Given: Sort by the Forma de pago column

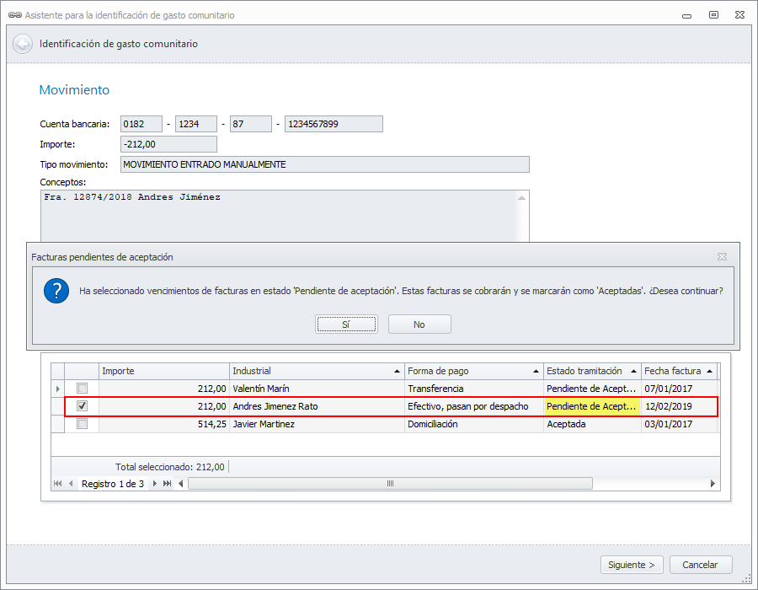Looking at the screenshot, I should (473, 371).
